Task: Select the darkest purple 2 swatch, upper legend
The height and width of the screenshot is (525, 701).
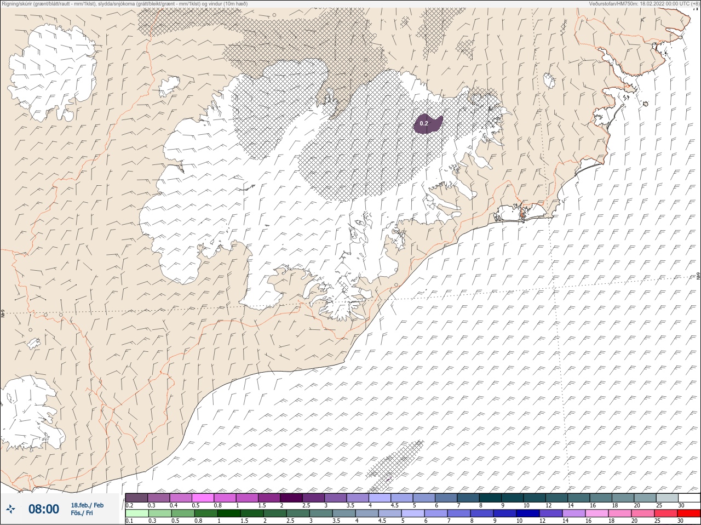Action: [291, 498]
